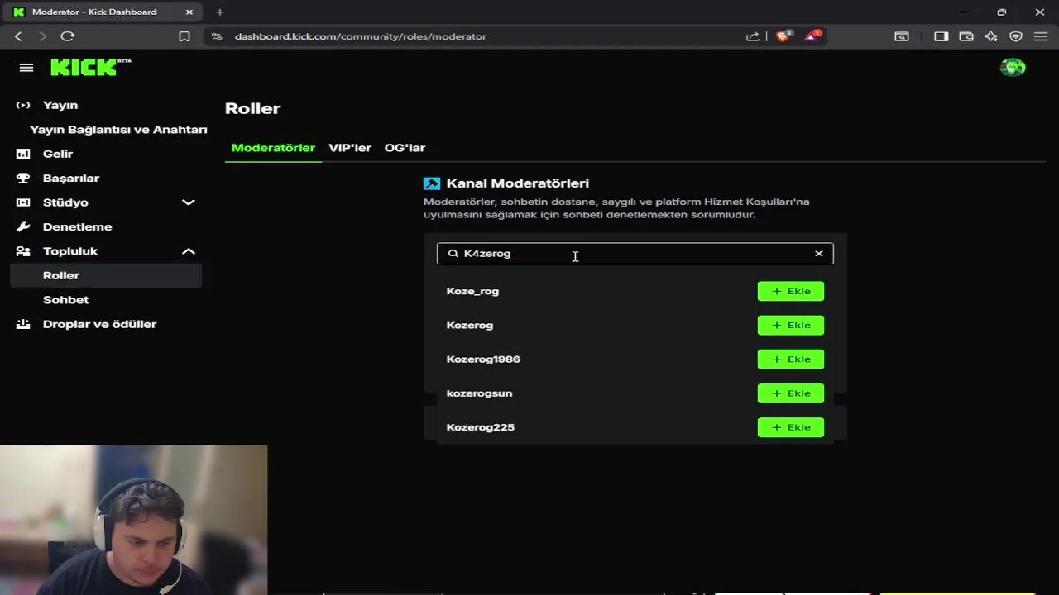Add Koze_rog as moderator
1059x595 pixels.
pos(790,291)
